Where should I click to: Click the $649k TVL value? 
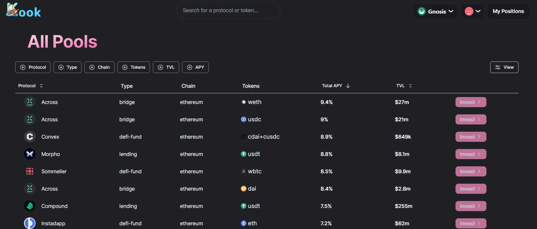pyautogui.click(x=403, y=137)
